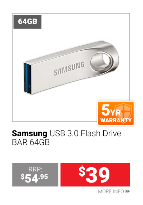Viewport: 143px width, 205px height.
Task: Click the MORE INFO double-arrow icon
Action: 128,191
